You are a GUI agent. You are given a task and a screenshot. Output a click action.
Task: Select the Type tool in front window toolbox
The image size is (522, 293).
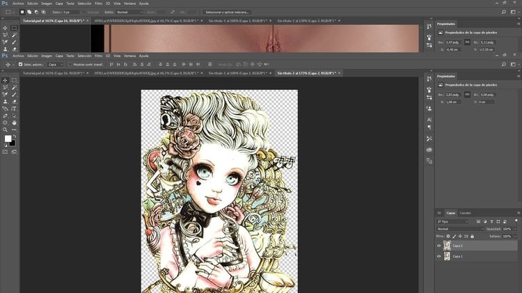click(14, 109)
